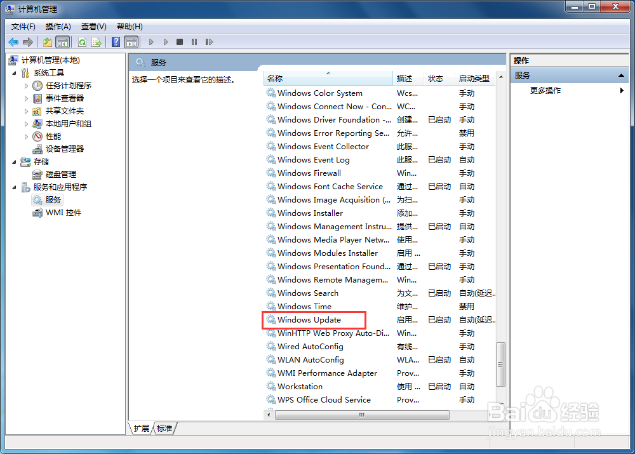Collapse the 系统工具 tree node
Screen dimensions: 635x454
[15, 73]
